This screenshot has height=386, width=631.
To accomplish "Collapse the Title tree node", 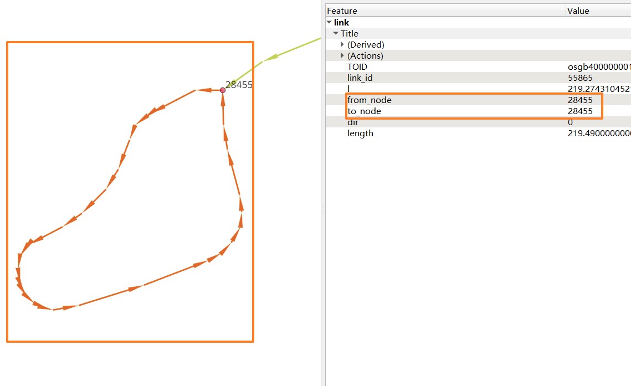I will 336,33.
